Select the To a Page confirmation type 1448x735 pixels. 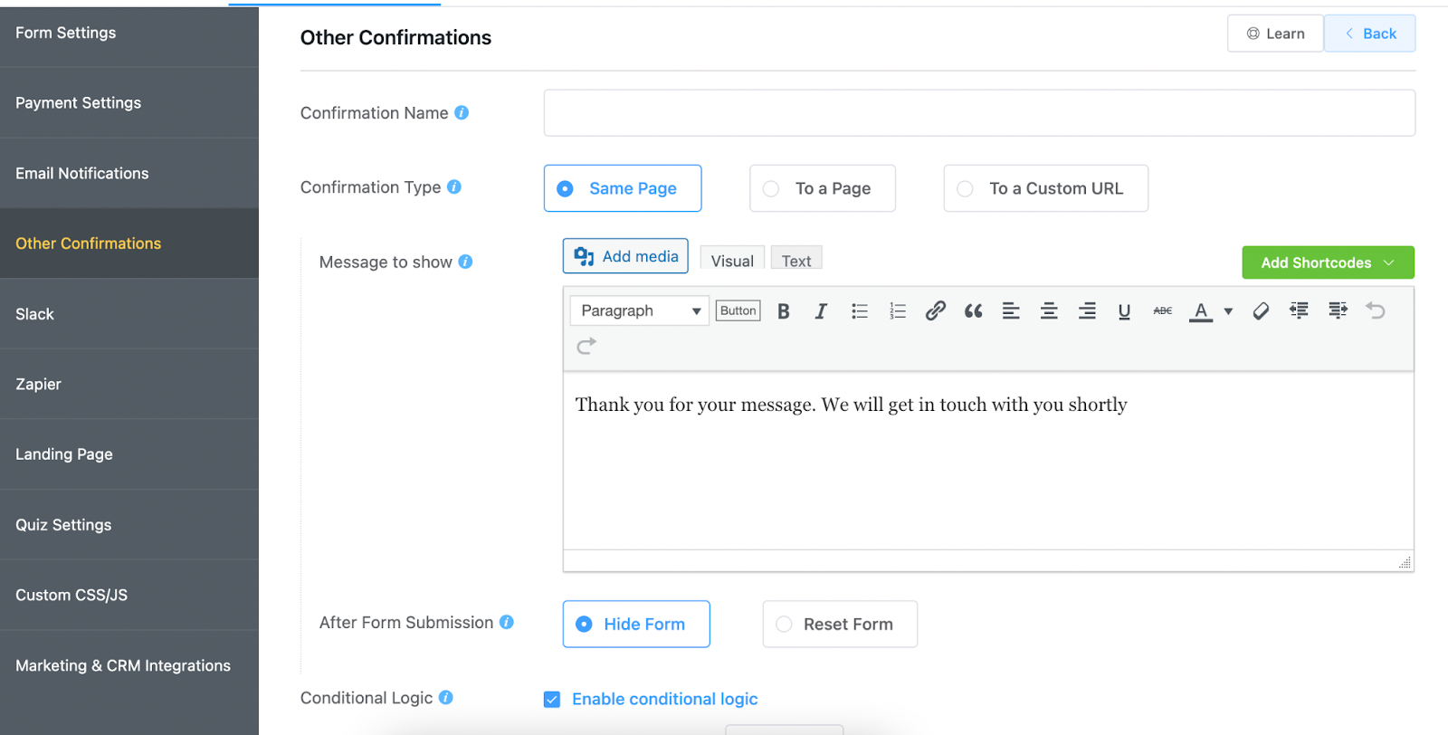(822, 188)
